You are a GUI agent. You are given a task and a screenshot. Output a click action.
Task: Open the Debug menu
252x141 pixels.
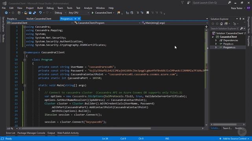[50, 8]
